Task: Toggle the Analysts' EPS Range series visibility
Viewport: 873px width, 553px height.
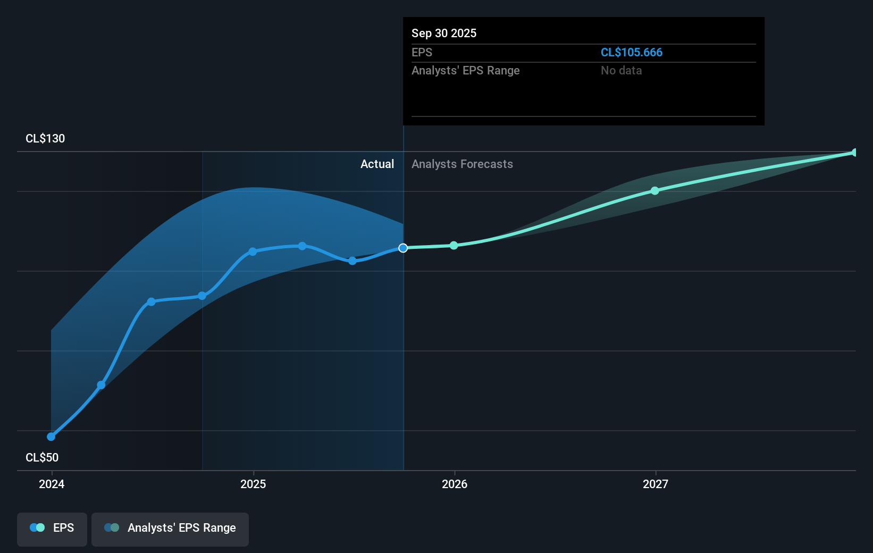Action: (x=170, y=529)
